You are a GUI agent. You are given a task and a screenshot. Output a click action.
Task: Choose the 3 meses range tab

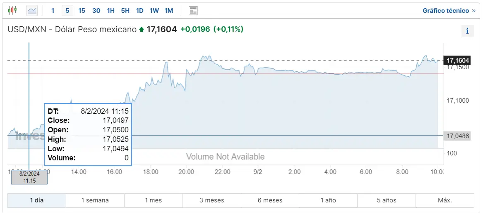[211, 201]
